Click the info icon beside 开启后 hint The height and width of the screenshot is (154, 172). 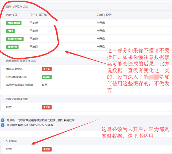point(2,120)
